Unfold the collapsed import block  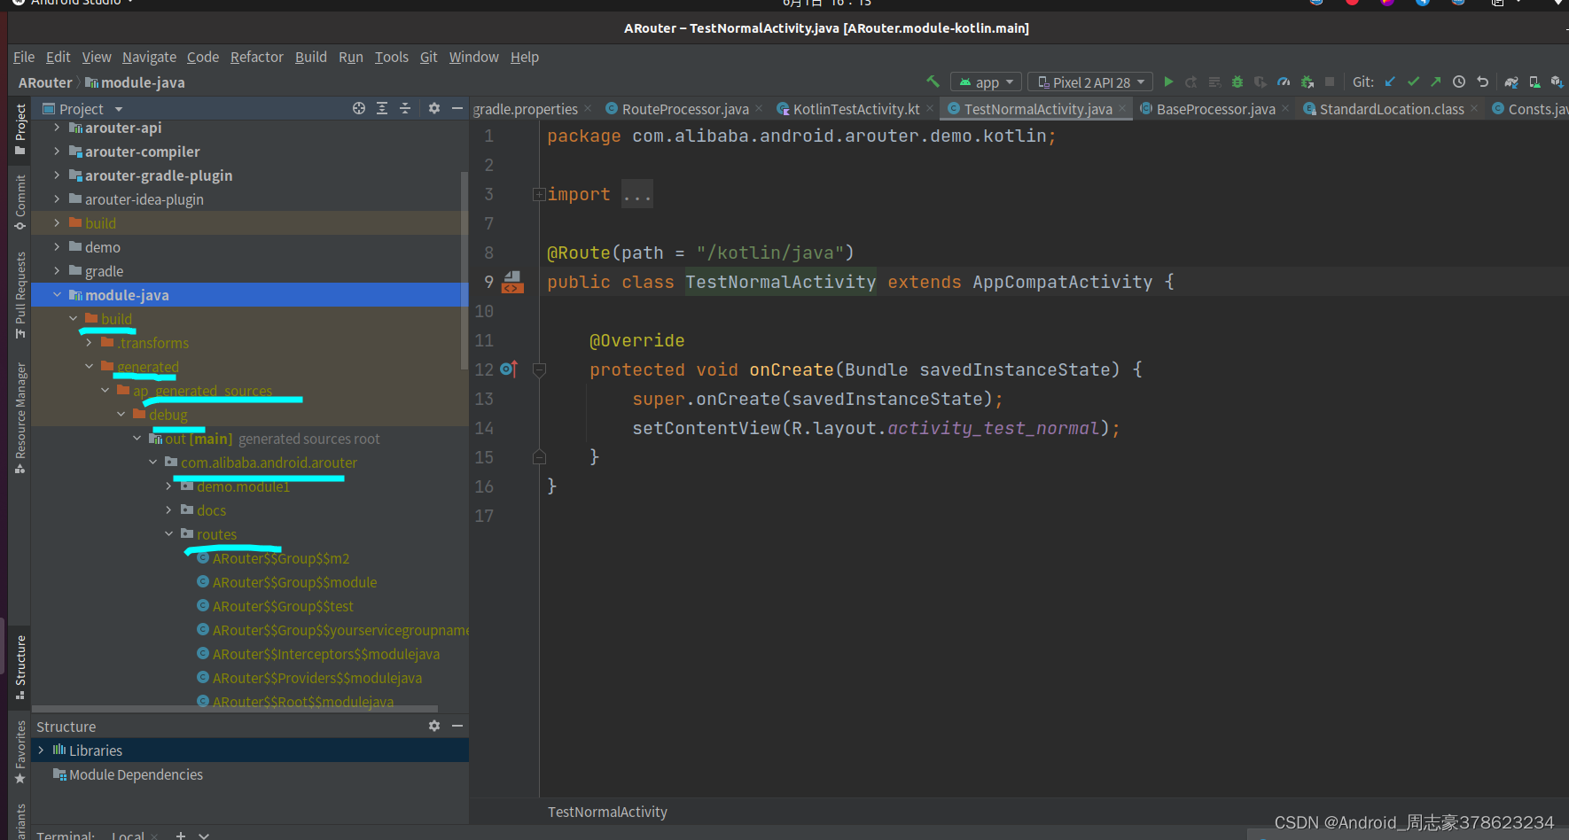pyautogui.click(x=538, y=194)
